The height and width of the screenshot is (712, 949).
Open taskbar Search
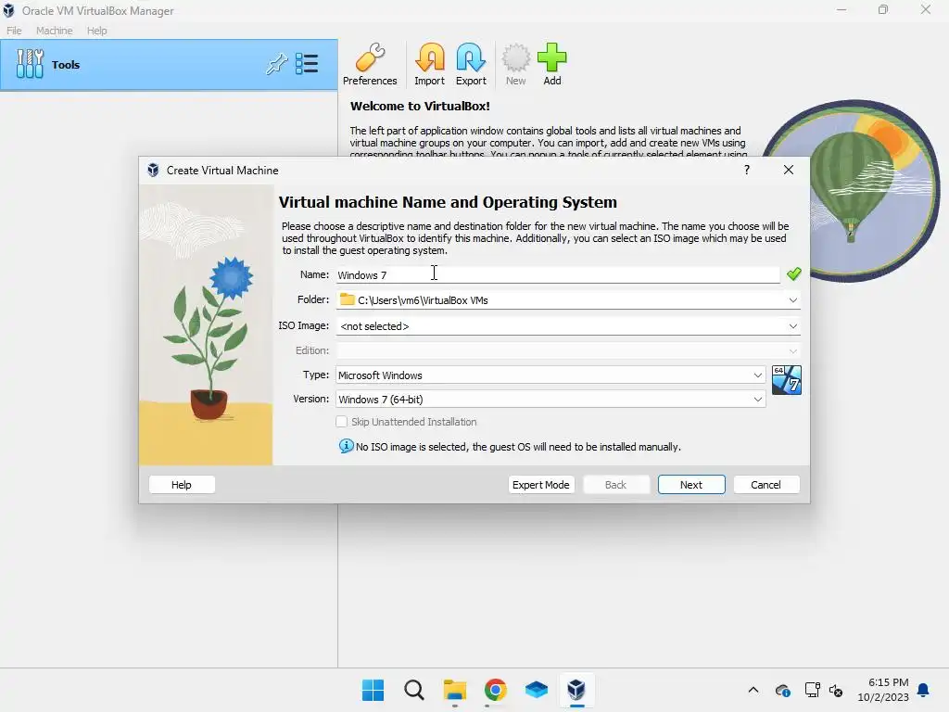[x=414, y=690]
